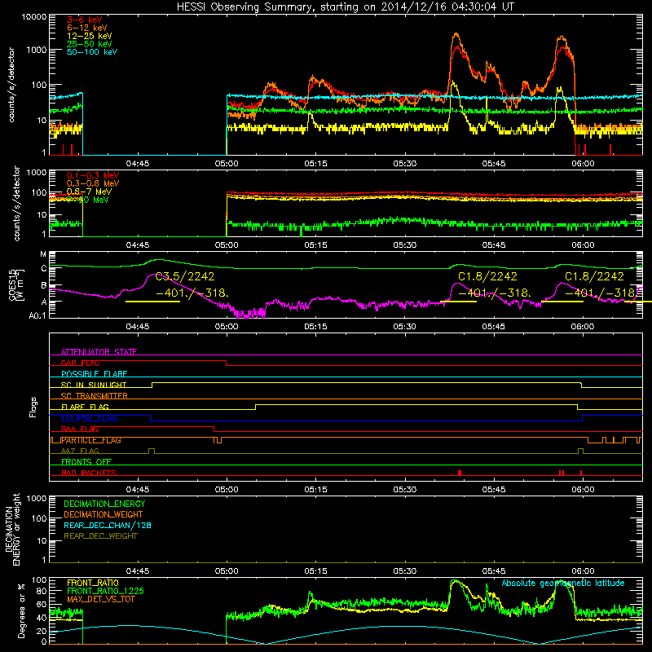This screenshot has width=652, height=652.
Task: Click the HESSI Observing Summary title text
Action: point(345,7)
